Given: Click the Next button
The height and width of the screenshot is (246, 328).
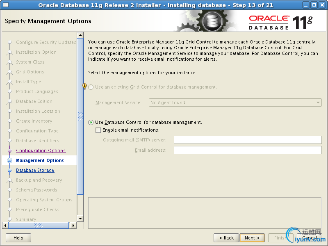Looking at the screenshot, I should coord(252,238).
